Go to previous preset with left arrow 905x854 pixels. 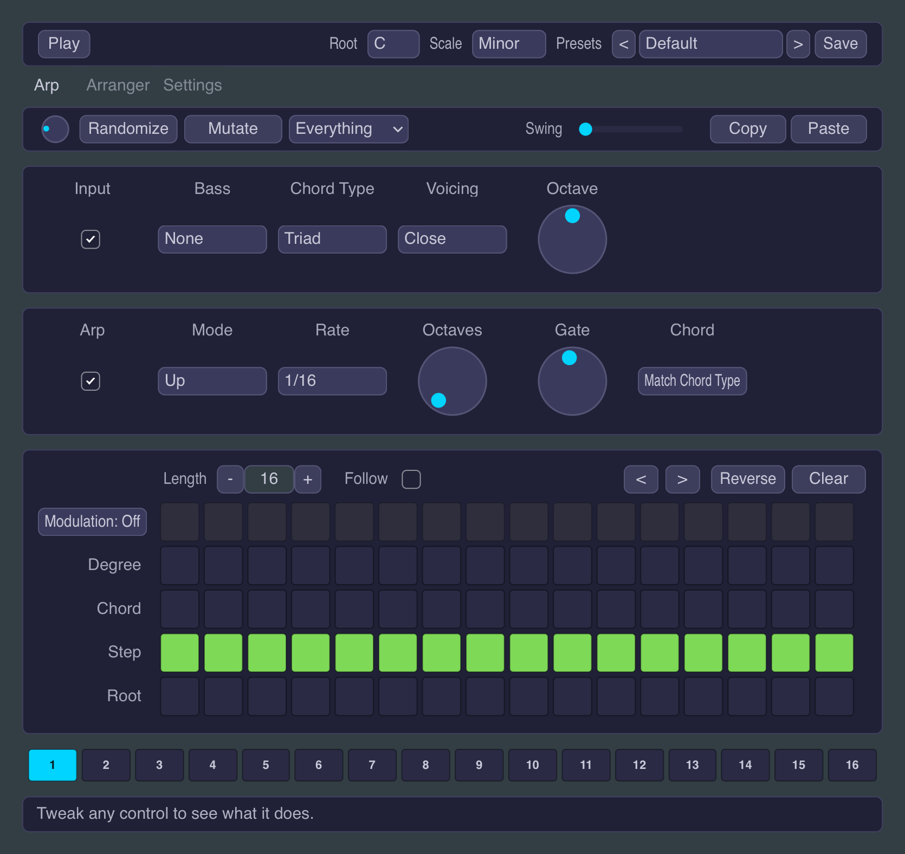624,44
